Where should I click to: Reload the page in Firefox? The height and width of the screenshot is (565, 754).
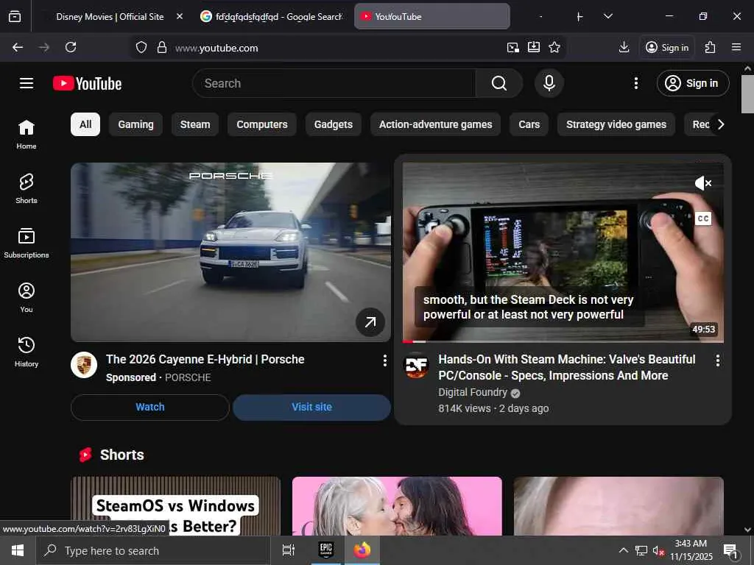click(71, 47)
